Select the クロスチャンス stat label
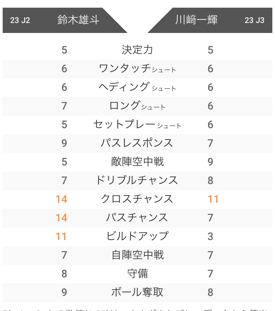Screen dimensions: 275x311 [x=137, y=199]
